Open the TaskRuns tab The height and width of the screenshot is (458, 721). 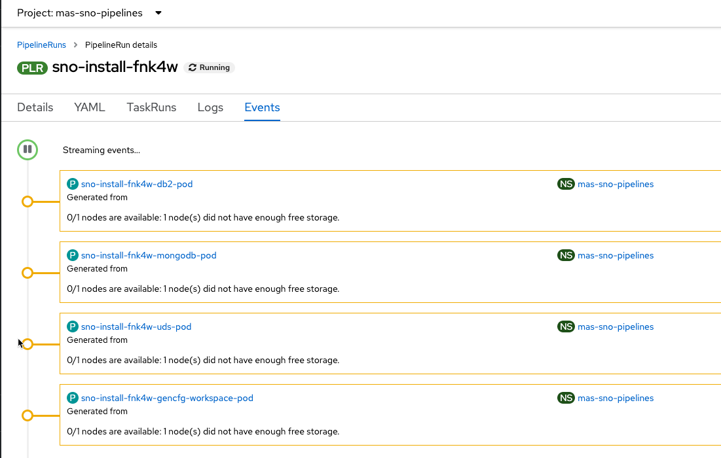151,107
